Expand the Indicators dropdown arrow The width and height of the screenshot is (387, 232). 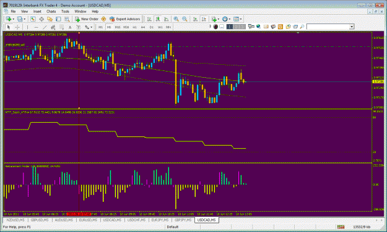pyautogui.click(x=219, y=19)
